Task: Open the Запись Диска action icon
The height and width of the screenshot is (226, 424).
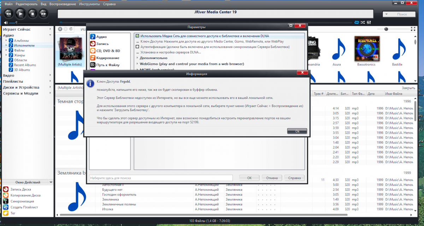Action: (x=6, y=189)
